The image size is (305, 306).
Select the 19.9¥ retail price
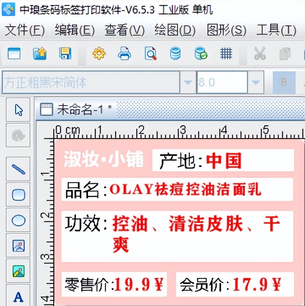pyautogui.click(x=139, y=284)
